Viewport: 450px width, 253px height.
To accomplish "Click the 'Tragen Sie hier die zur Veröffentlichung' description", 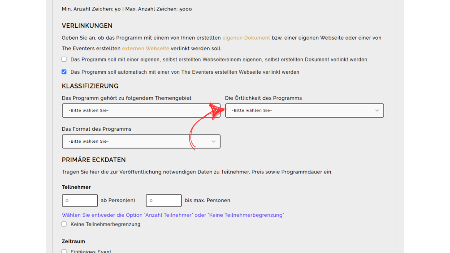I will 197,172.
